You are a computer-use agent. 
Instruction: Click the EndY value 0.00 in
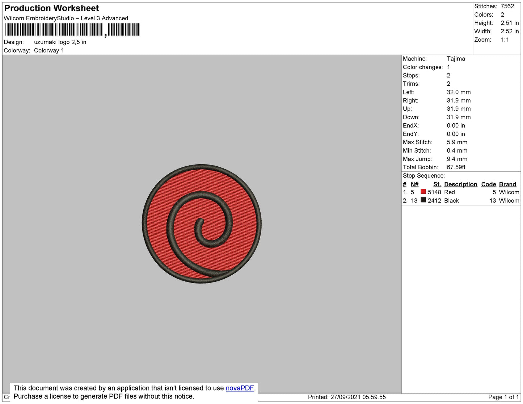point(456,134)
